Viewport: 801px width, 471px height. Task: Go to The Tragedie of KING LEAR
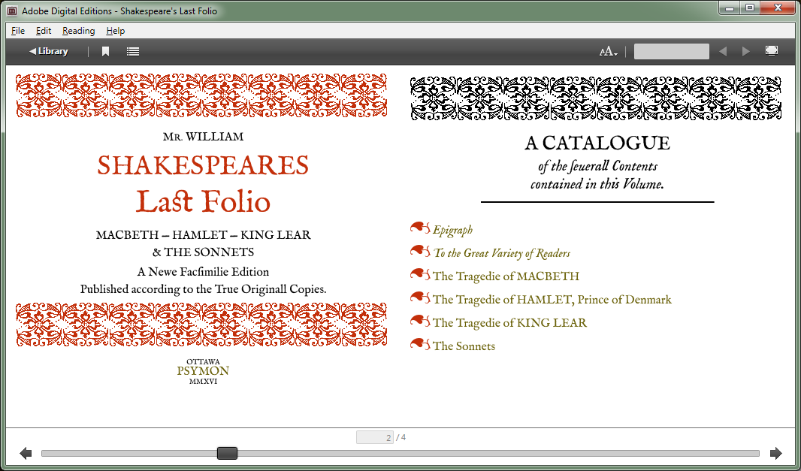[x=509, y=322]
